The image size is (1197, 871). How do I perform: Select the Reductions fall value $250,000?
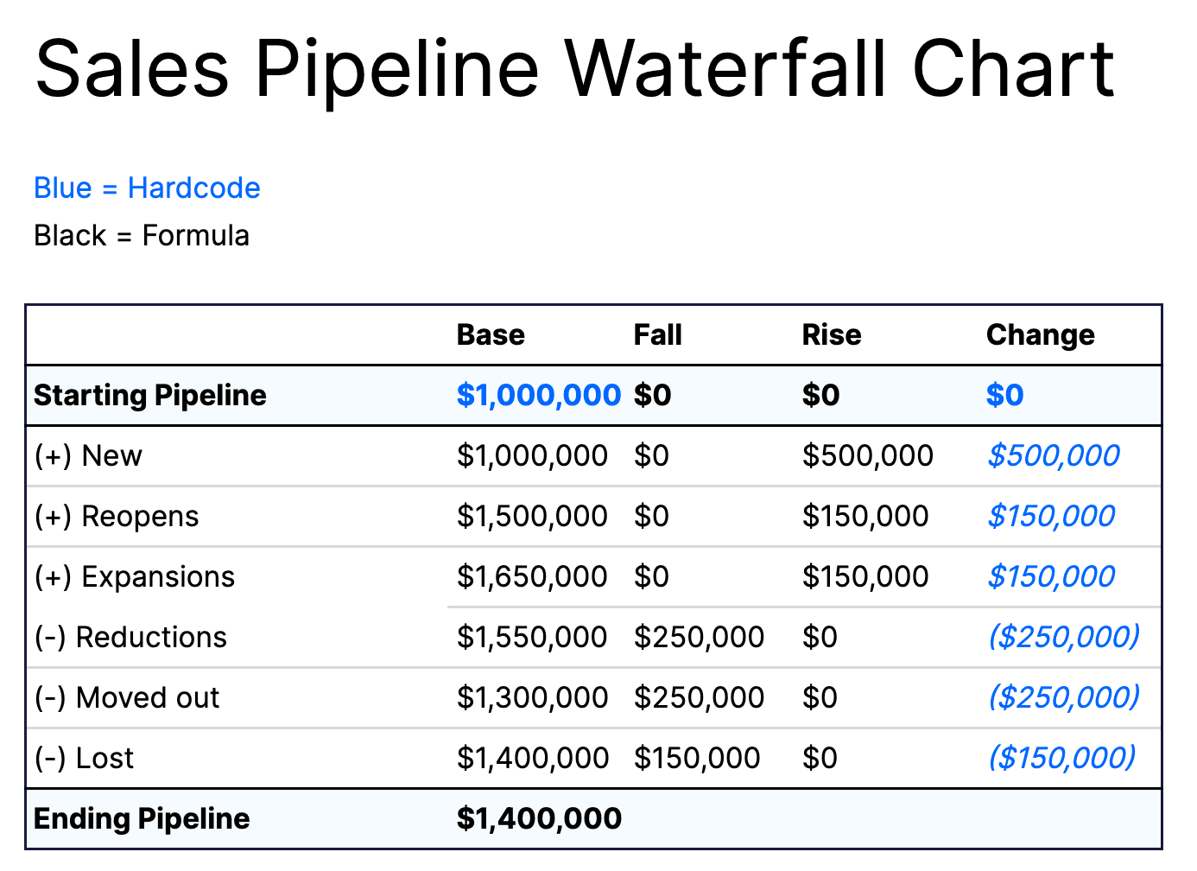pyautogui.click(x=699, y=637)
